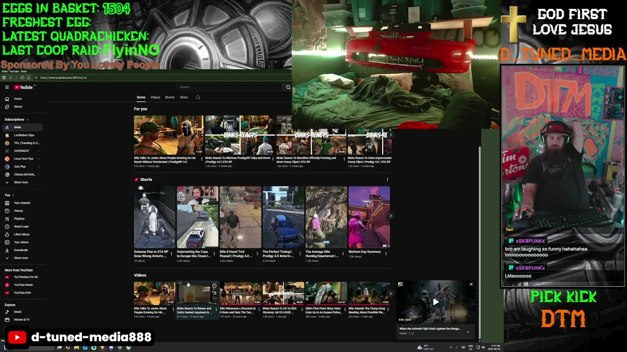This screenshot has height=352, width=627.
Task: Open YouTube Kids from the sidebar
Action: [x=22, y=292]
